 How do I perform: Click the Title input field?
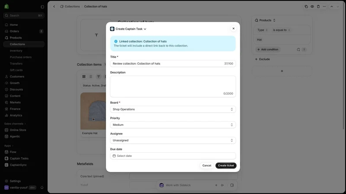click(x=173, y=63)
